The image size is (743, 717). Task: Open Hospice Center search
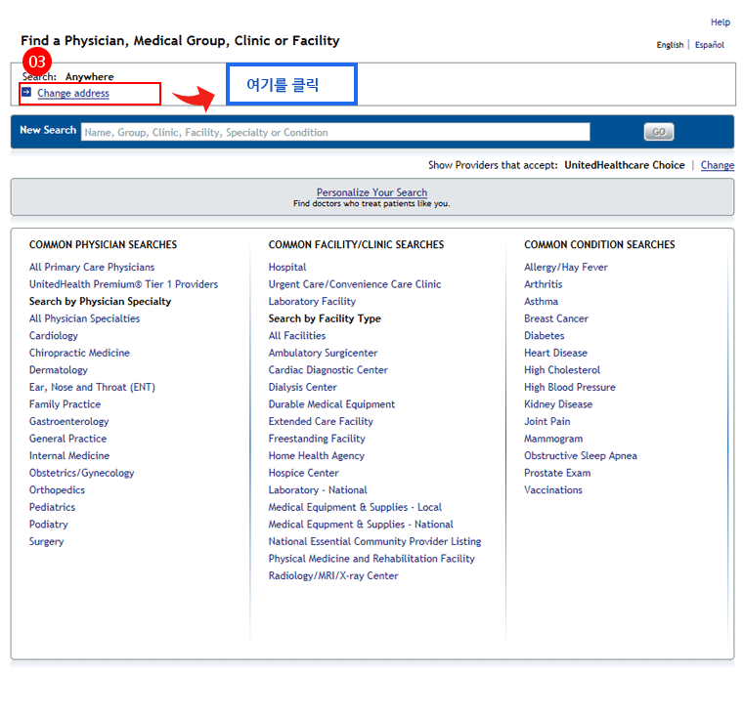click(x=303, y=473)
